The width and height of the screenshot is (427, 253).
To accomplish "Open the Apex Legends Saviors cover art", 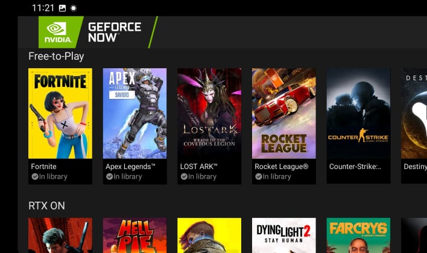I will (135, 114).
